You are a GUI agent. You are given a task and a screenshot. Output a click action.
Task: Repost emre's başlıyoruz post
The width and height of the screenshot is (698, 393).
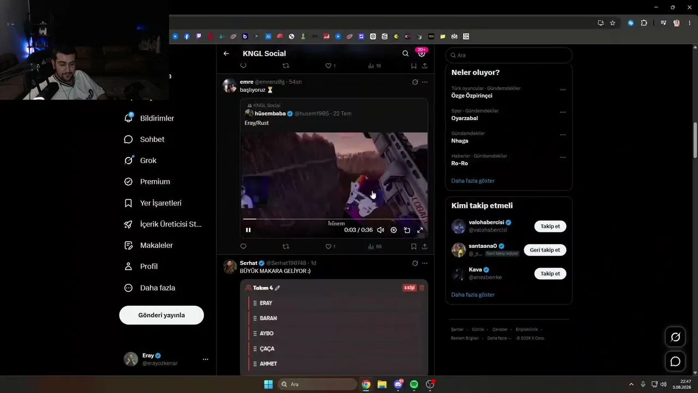286,247
